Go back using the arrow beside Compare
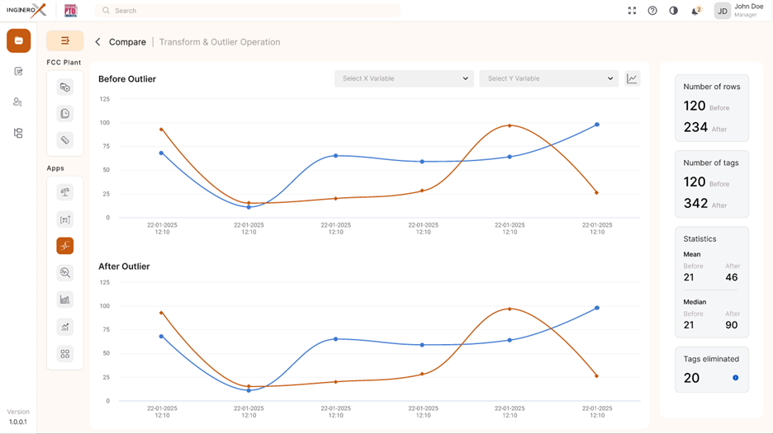Screen dimensions: 773x434 point(98,42)
